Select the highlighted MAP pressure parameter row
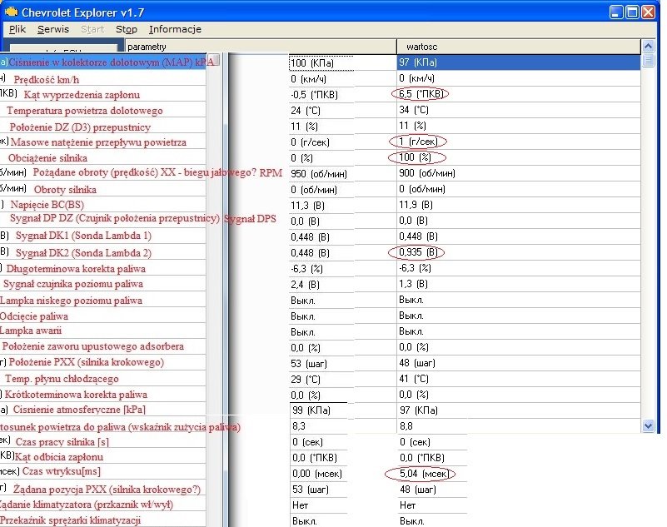667x527 pixels. coord(108,62)
